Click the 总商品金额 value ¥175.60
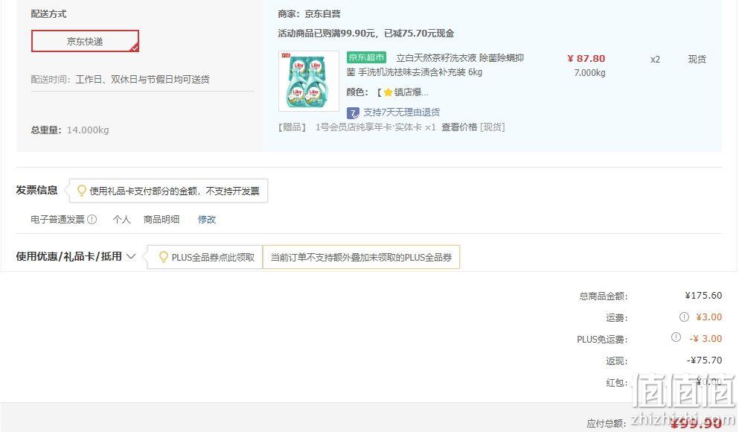 coord(703,296)
